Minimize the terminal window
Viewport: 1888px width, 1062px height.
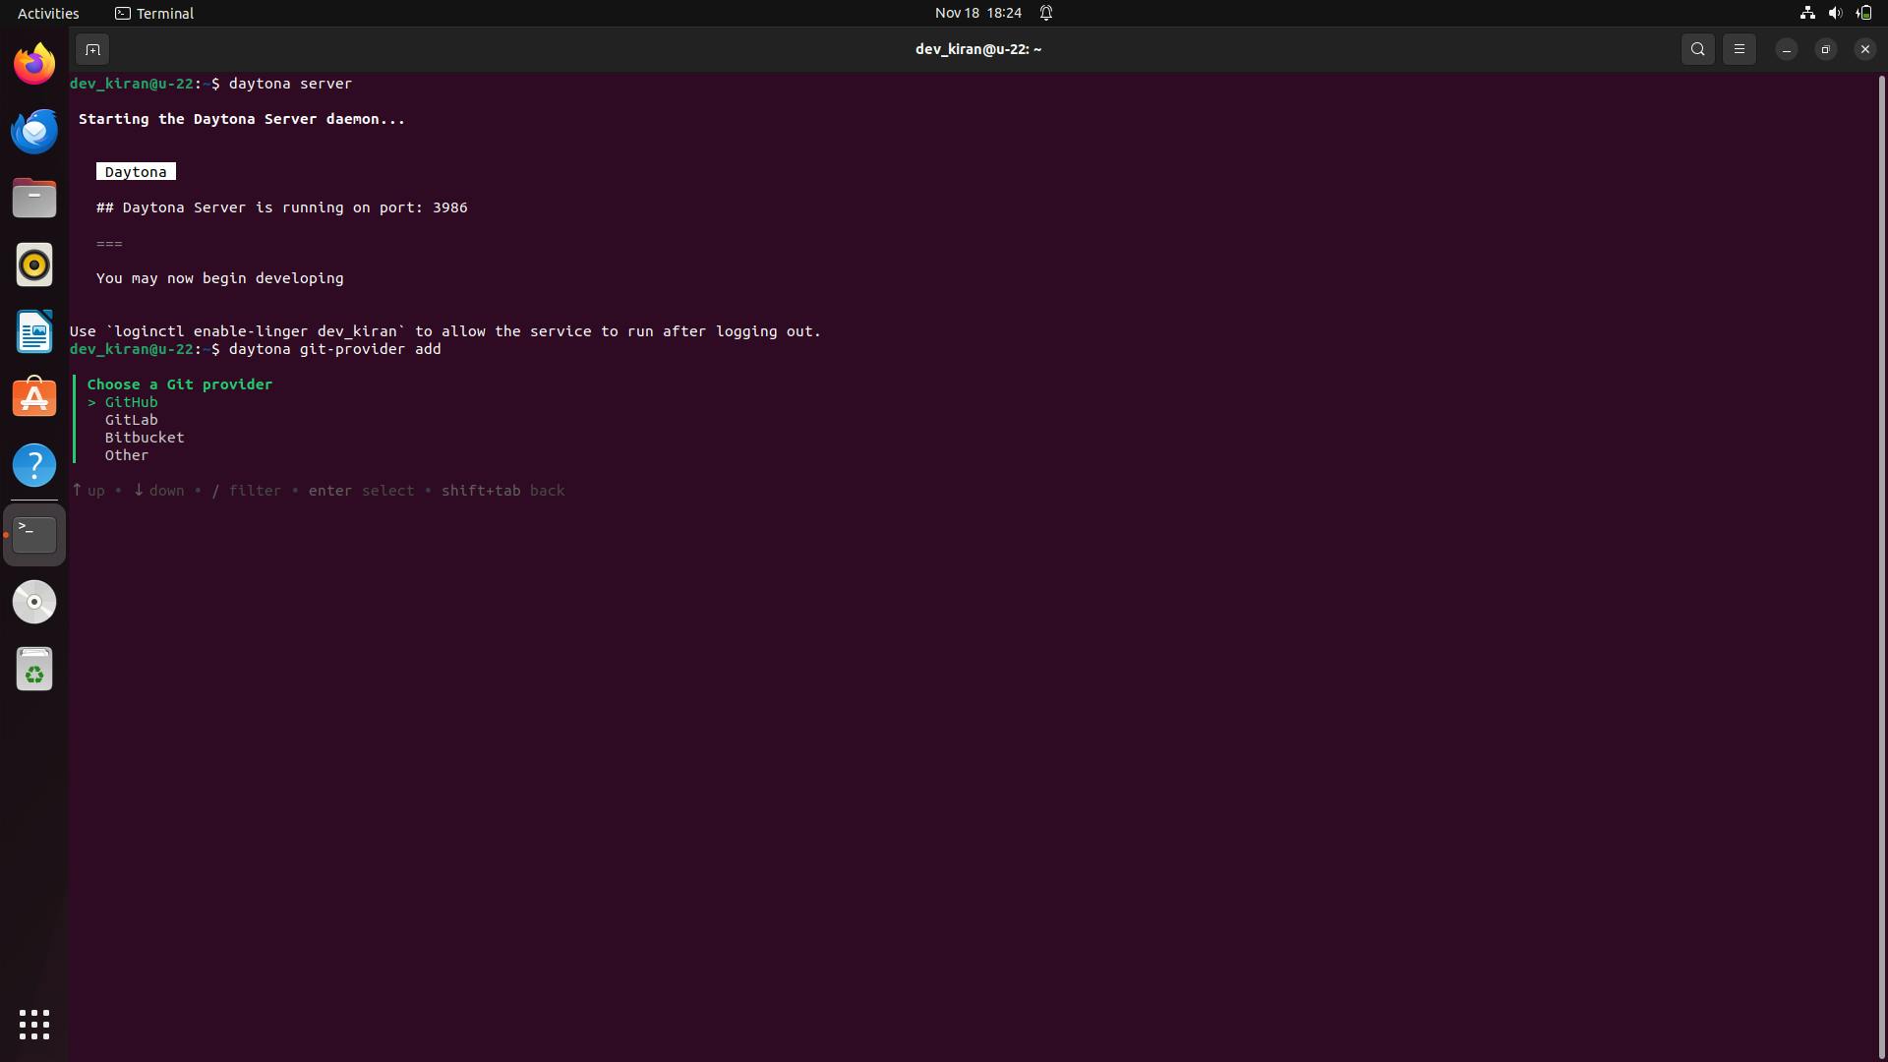pos(1786,49)
